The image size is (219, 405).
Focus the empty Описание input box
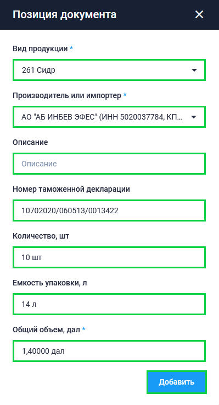(109, 164)
